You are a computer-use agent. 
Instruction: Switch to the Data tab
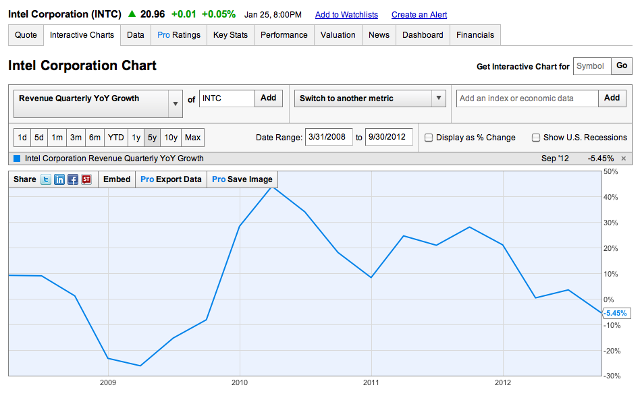click(x=136, y=35)
